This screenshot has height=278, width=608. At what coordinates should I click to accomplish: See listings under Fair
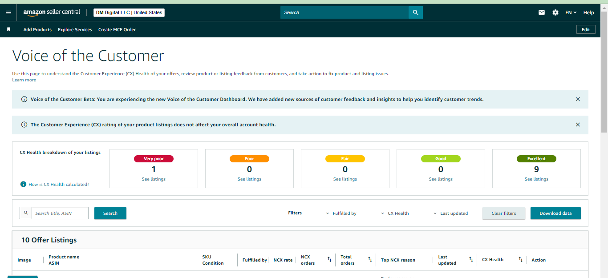tap(345, 179)
